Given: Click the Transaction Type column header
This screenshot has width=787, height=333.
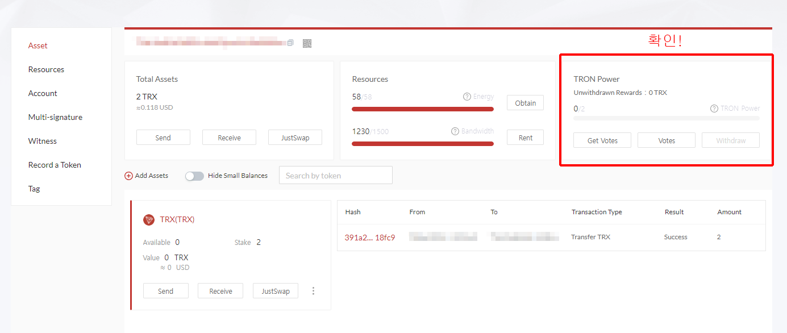Looking at the screenshot, I should tap(597, 212).
